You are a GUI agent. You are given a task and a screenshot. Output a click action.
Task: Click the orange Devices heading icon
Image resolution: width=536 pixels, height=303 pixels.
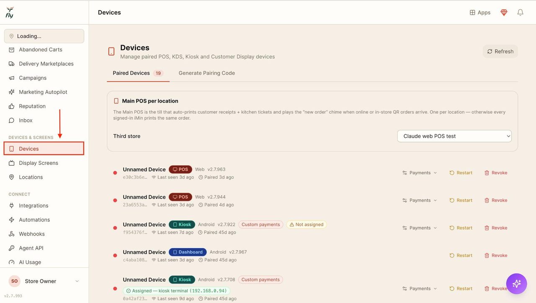[111, 51]
